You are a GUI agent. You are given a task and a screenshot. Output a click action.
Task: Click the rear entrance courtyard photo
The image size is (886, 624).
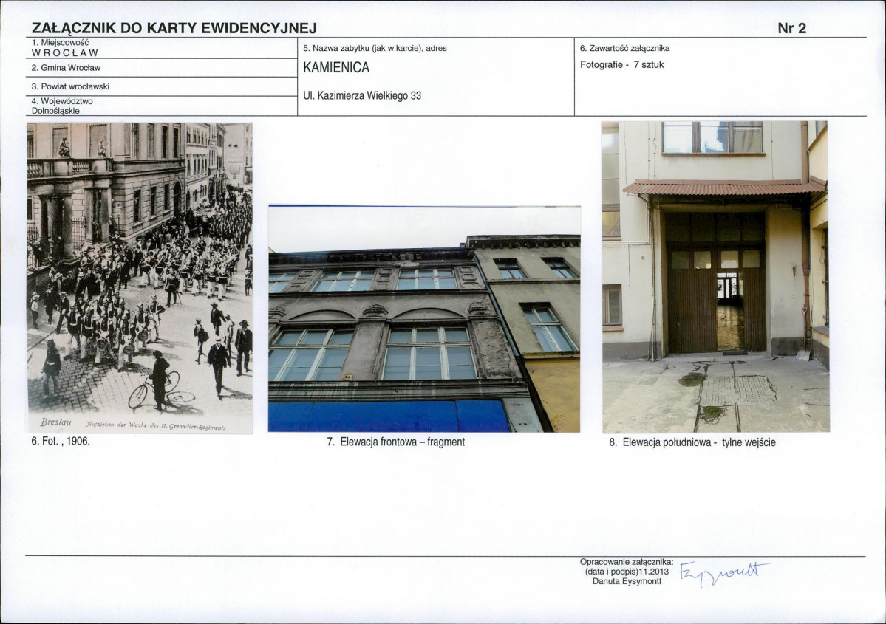tap(715, 277)
